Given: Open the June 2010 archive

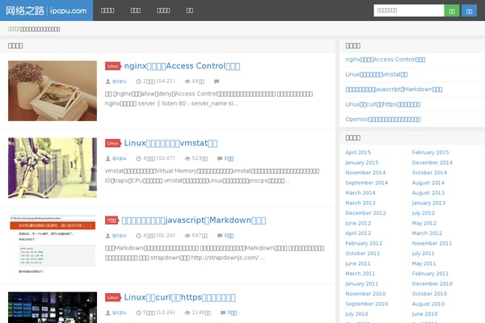Looking at the screenshot, I should click(x=424, y=314).
